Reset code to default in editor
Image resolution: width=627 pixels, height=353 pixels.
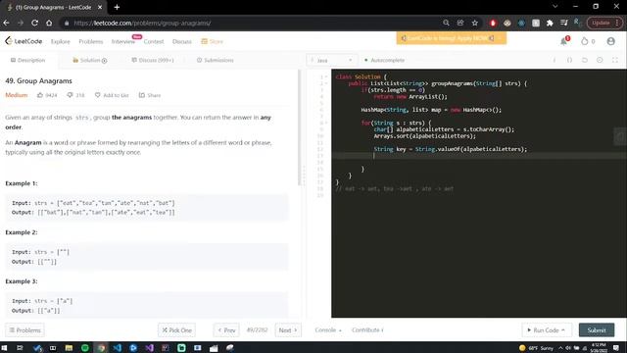coord(585,60)
